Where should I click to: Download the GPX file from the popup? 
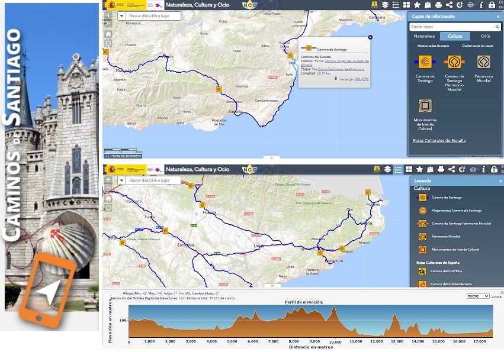tap(365, 79)
